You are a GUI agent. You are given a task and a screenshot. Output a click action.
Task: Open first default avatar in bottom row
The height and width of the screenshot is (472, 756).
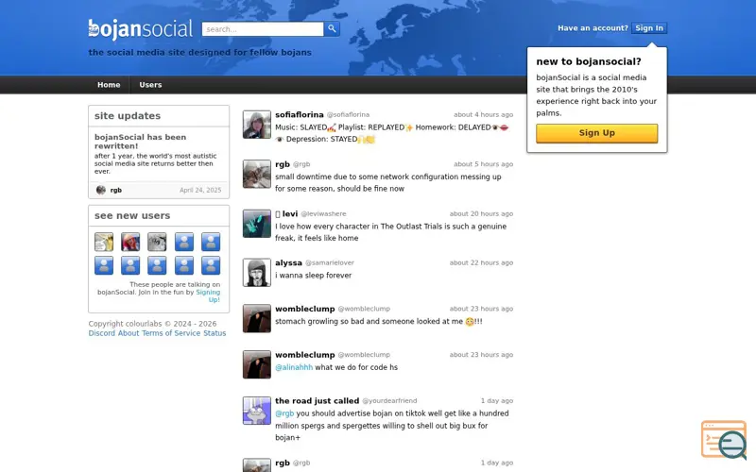pos(104,265)
